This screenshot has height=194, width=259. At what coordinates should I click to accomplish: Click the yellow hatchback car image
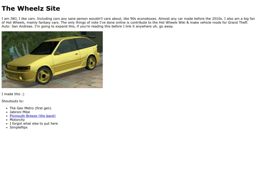[x=52, y=60]
